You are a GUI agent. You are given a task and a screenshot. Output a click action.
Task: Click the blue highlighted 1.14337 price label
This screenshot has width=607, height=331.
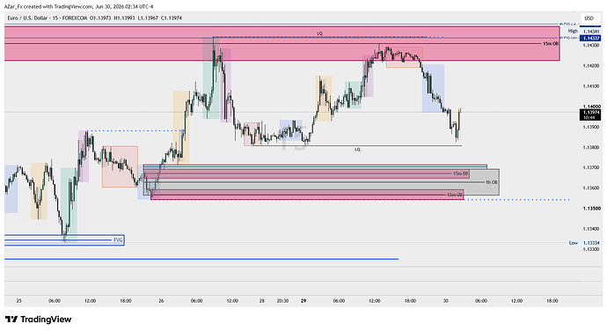coord(591,38)
